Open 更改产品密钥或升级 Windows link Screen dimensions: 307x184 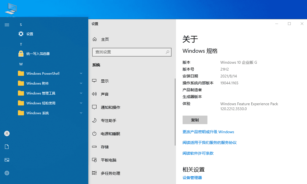[x=208, y=132]
